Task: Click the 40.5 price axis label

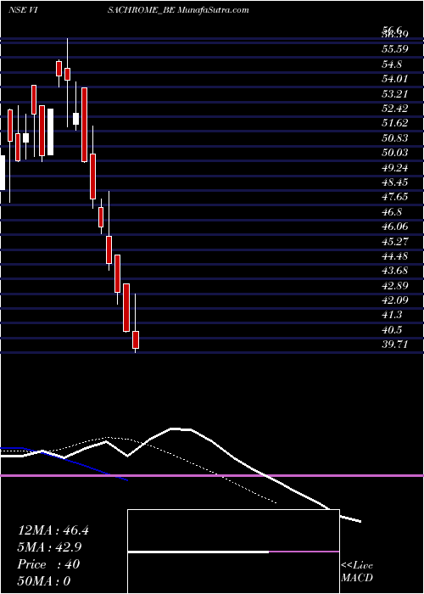Action: click(x=392, y=330)
